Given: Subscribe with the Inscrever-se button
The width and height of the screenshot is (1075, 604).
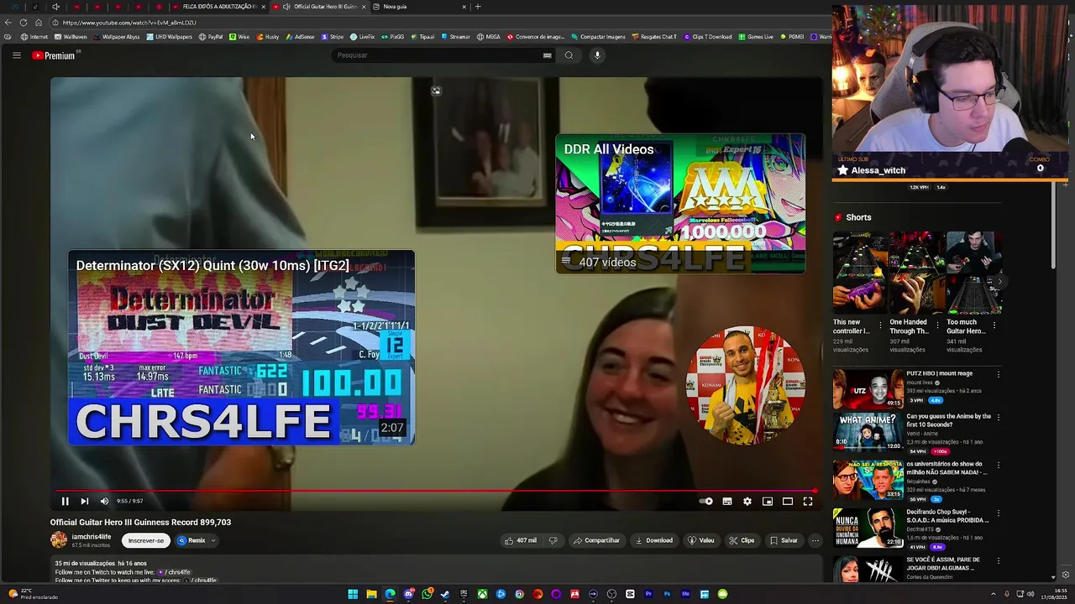Looking at the screenshot, I should tap(146, 541).
